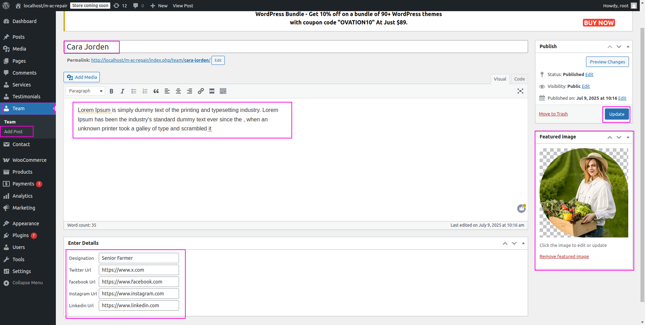
Task: Click New in admin bar
Action: (x=159, y=6)
